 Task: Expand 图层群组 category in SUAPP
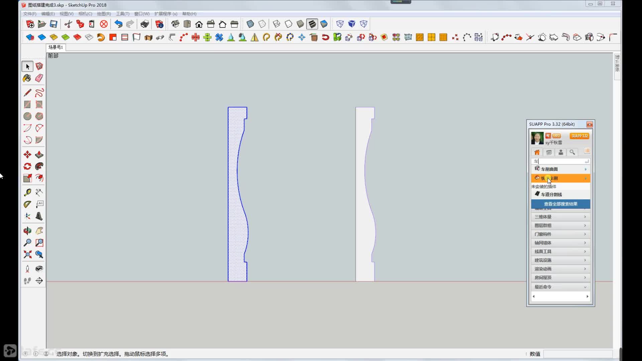[560, 225]
